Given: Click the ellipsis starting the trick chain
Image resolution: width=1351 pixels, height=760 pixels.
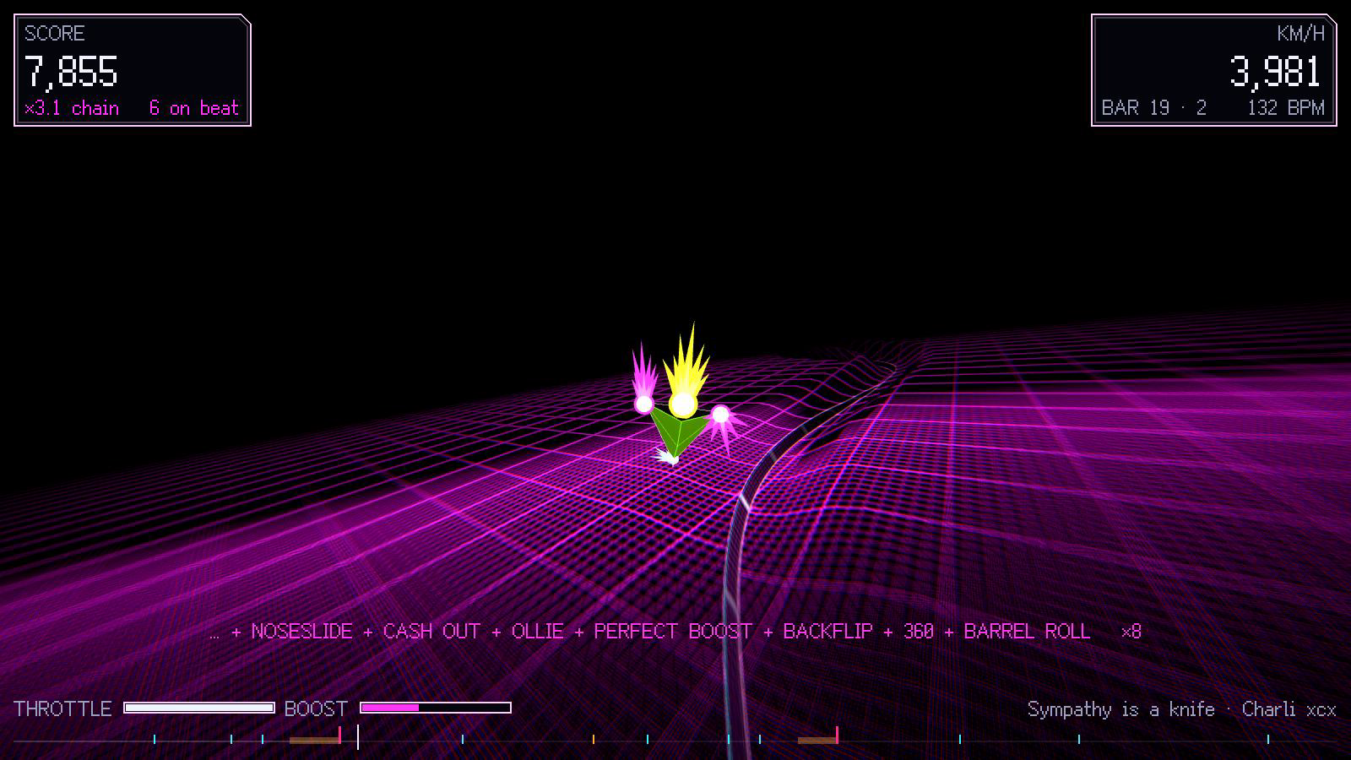Looking at the screenshot, I should (214, 637).
